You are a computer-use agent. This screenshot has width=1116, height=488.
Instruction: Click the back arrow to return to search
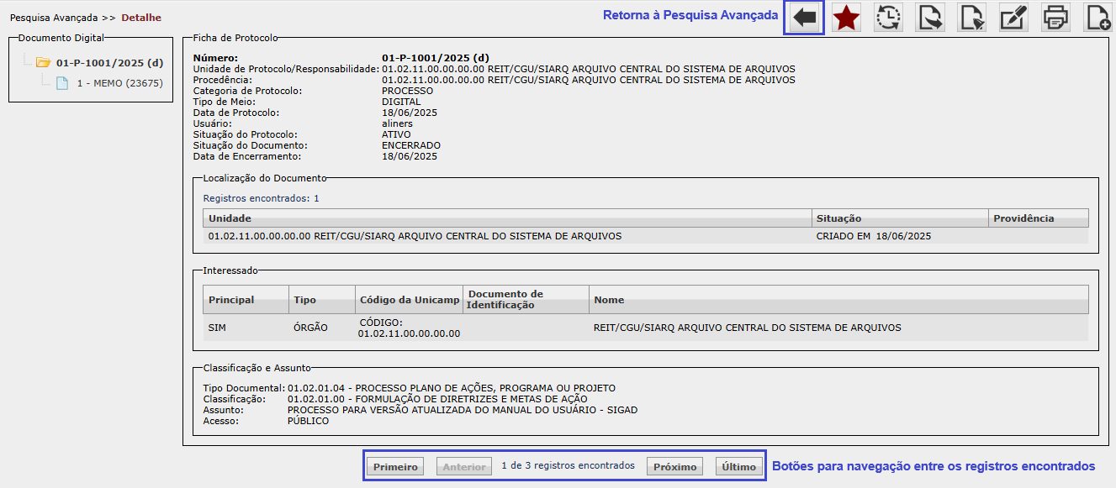click(805, 18)
